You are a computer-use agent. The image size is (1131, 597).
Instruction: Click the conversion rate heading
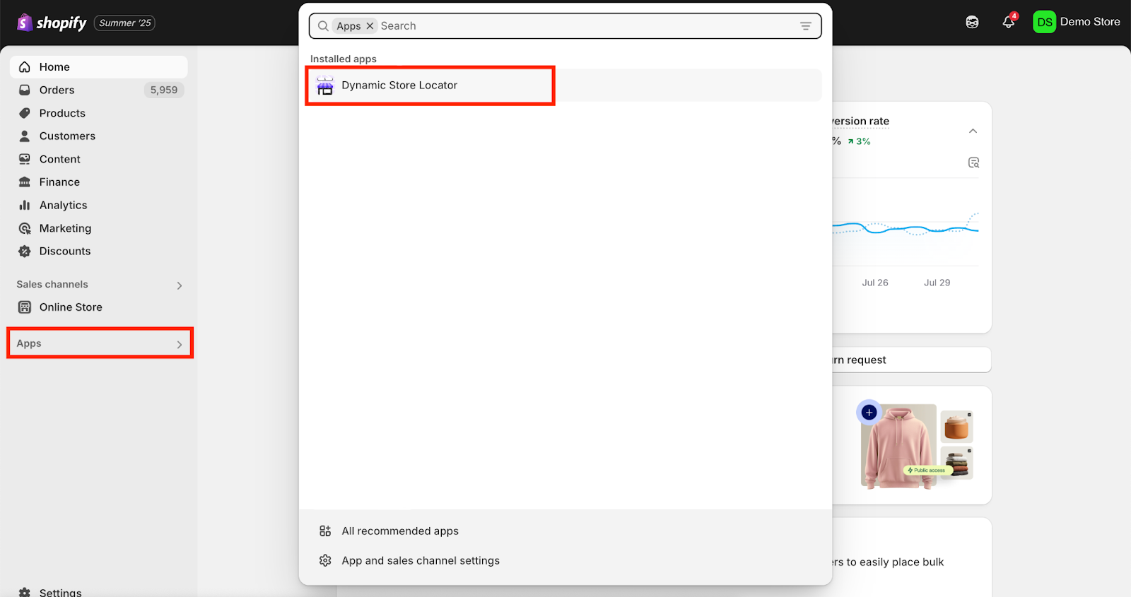point(860,122)
